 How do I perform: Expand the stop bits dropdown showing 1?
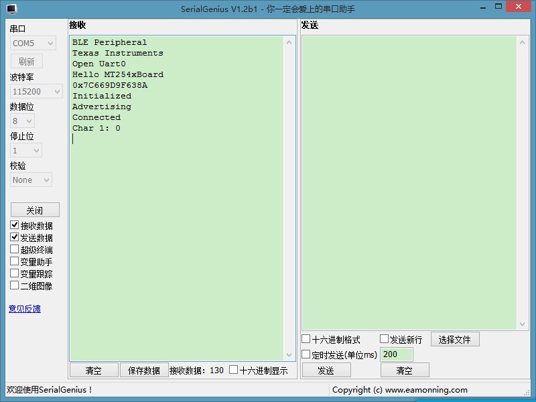(x=26, y=150)
